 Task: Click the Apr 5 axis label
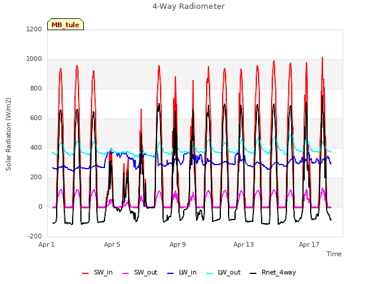coord(112,244)
